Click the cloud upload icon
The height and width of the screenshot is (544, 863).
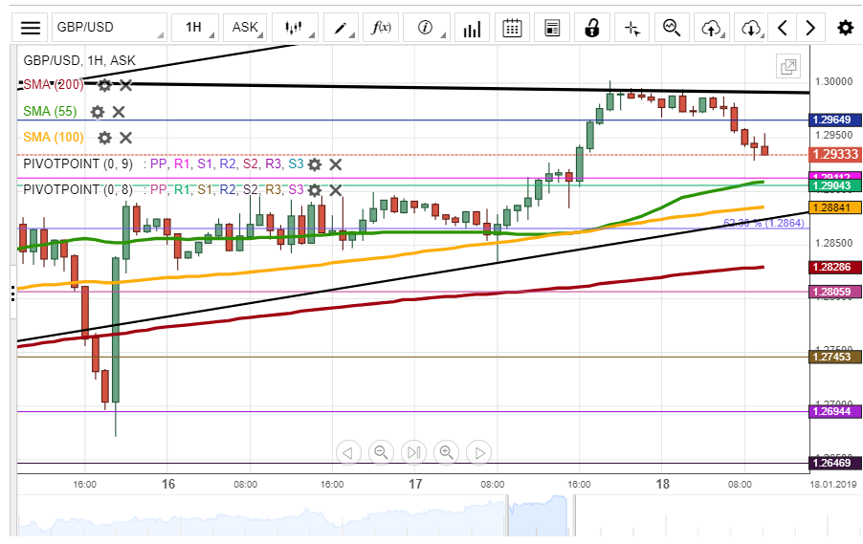click(710, 28)
